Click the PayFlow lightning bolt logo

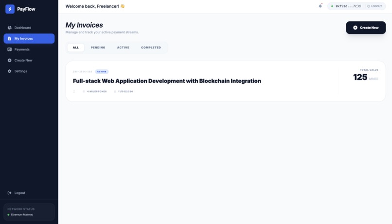coord(10,9)
